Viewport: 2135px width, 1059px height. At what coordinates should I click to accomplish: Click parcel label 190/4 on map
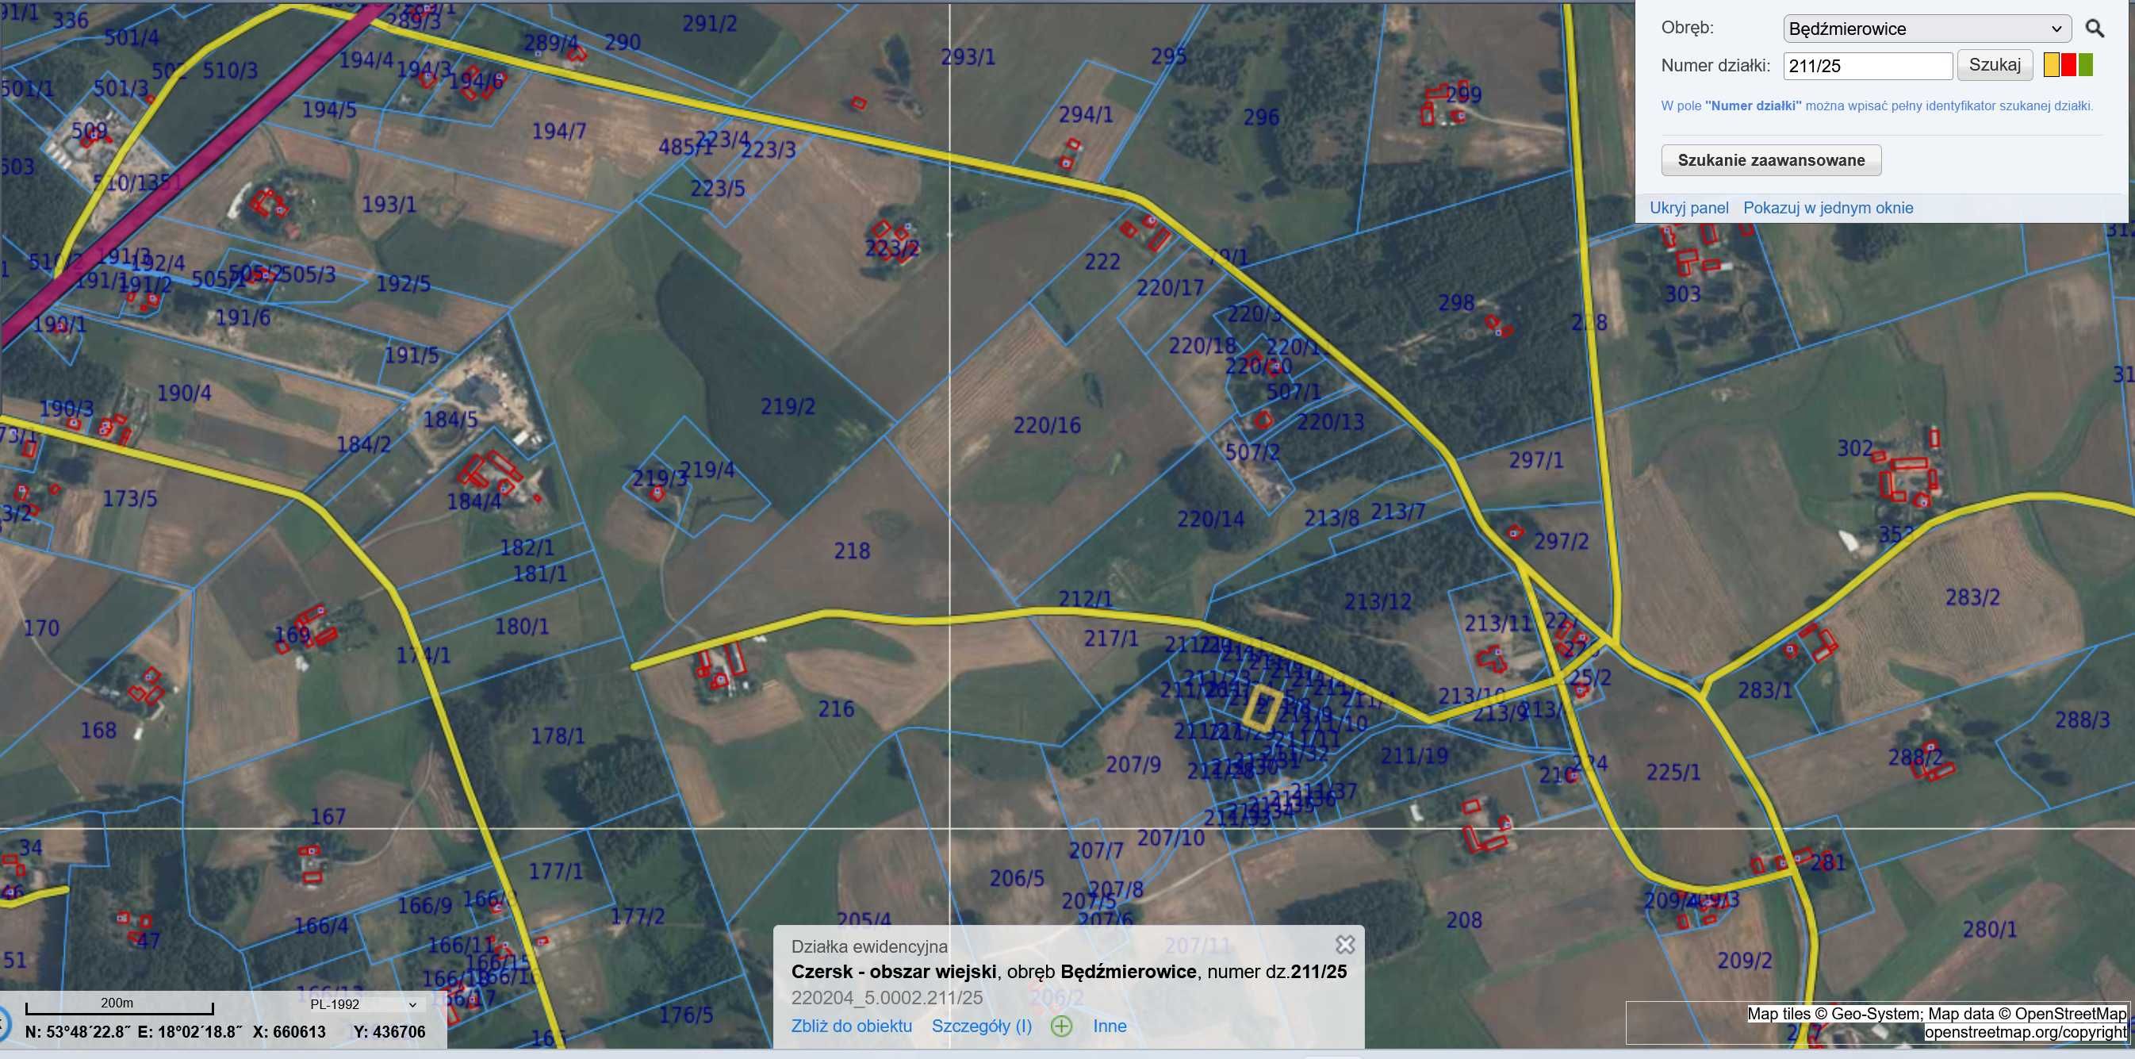click(x=184, y=393)
